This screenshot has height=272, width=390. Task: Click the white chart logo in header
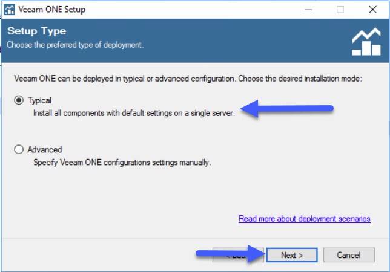(x=366, y=42)
